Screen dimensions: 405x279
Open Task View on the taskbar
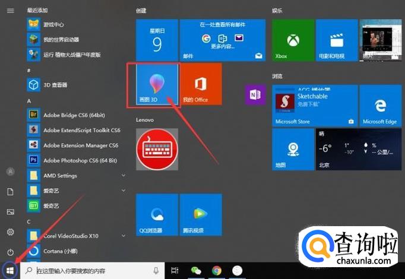[175, 271]
